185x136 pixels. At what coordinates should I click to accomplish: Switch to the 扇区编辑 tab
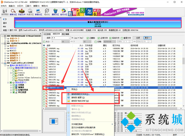pyautogui.click(x=65, y=34)
